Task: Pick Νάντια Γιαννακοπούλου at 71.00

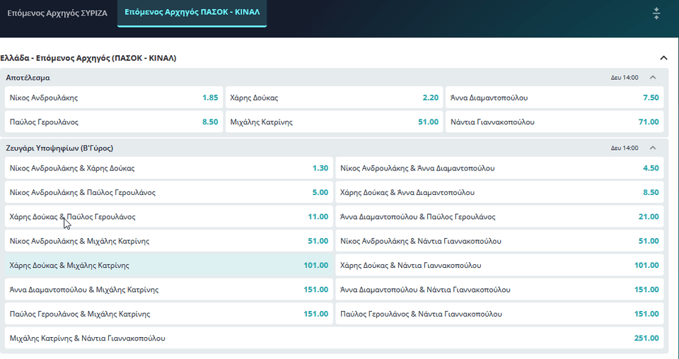Action: (x=555, y=122)
